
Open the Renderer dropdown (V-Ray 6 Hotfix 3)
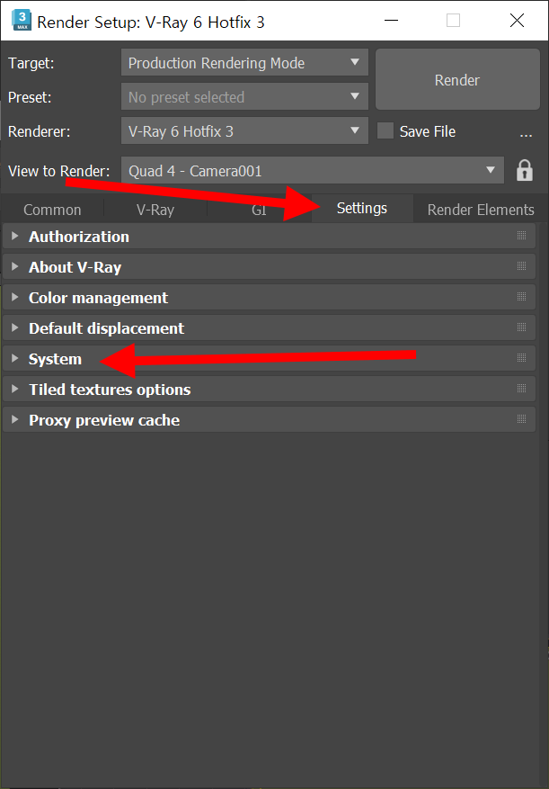click(x=244, y=130)
